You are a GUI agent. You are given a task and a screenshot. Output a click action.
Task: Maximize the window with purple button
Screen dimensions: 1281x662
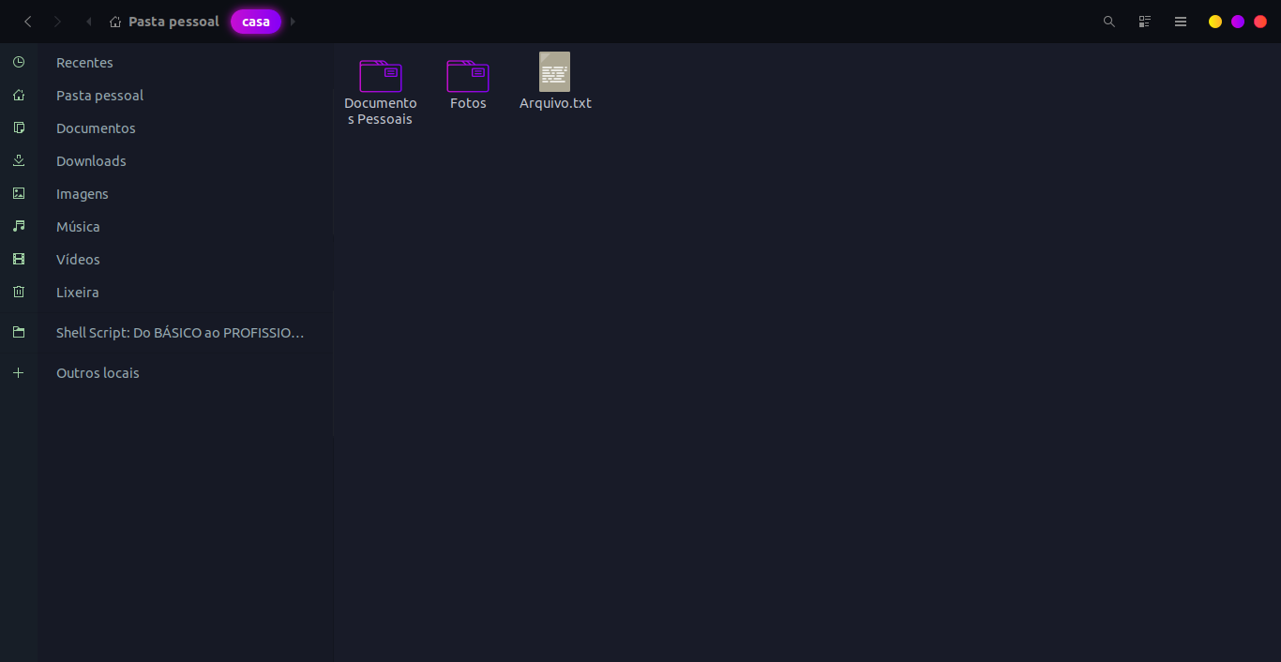tap(1238, 22)
